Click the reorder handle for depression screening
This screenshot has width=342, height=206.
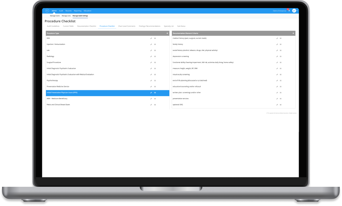280,57
